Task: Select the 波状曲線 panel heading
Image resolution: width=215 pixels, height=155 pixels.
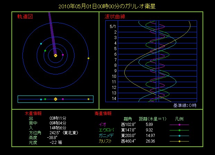Action: point(115,17)
